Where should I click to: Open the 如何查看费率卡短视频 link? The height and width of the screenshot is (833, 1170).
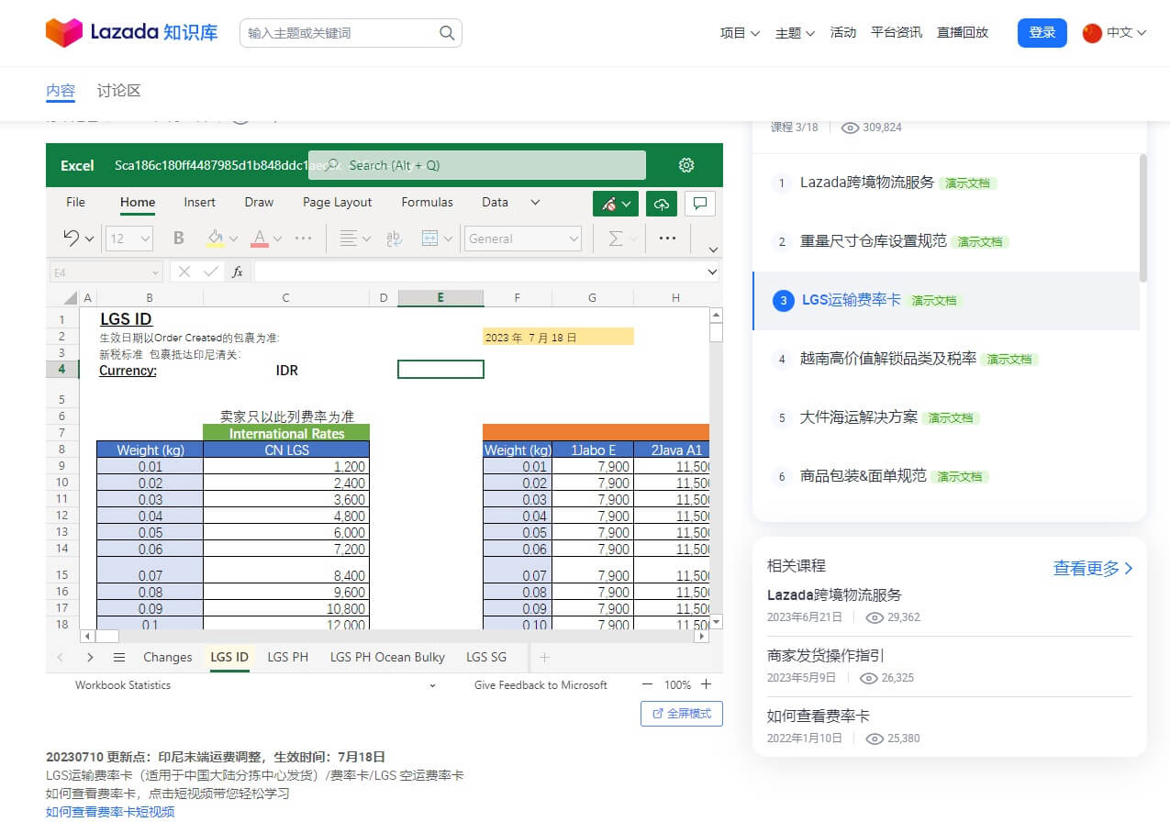coord(110,812)
